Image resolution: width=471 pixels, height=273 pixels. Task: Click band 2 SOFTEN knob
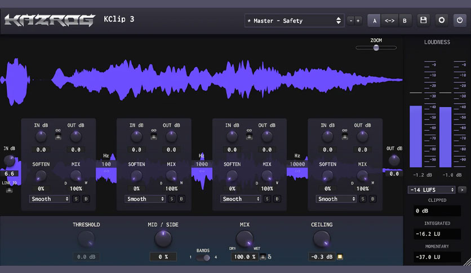tap(136, 175)
